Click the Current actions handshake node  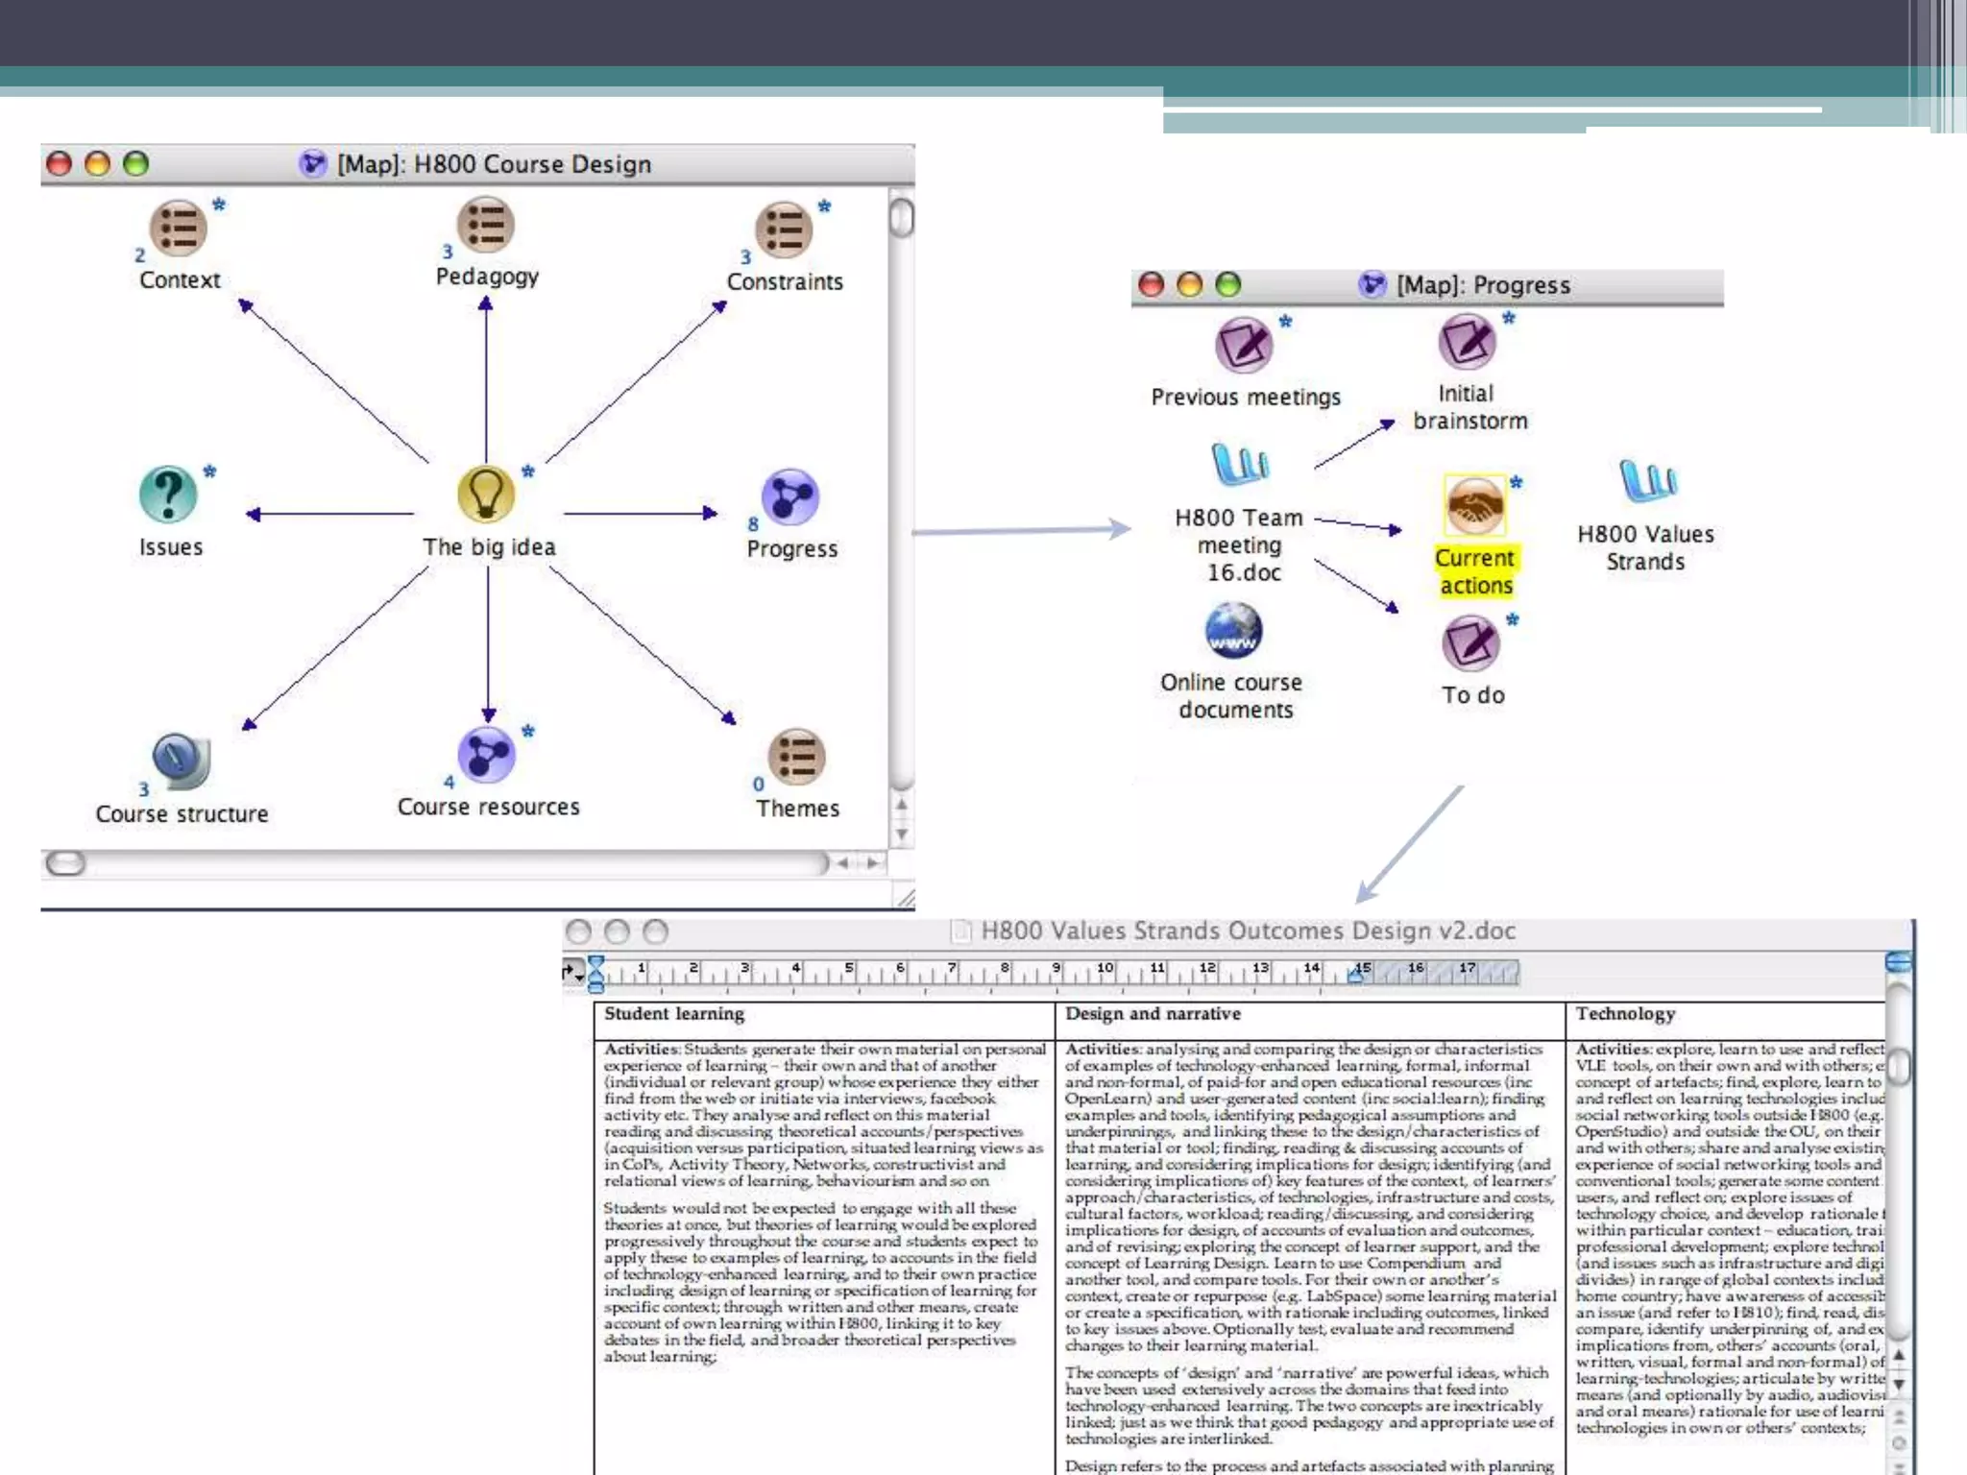pos(1474,505)
